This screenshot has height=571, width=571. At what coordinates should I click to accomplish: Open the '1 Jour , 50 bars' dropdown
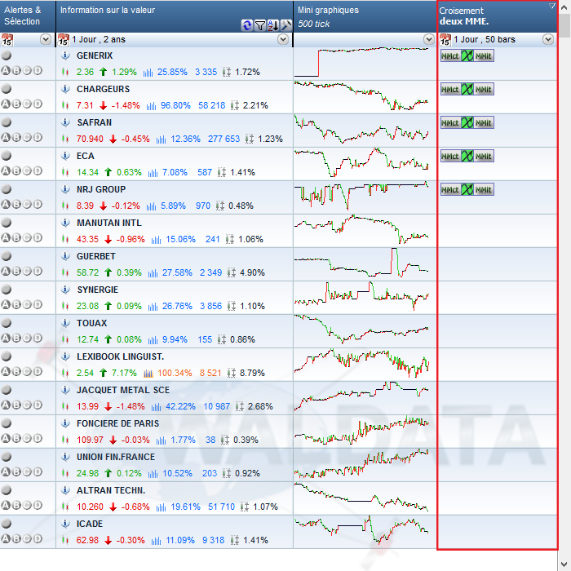point(548,39)
